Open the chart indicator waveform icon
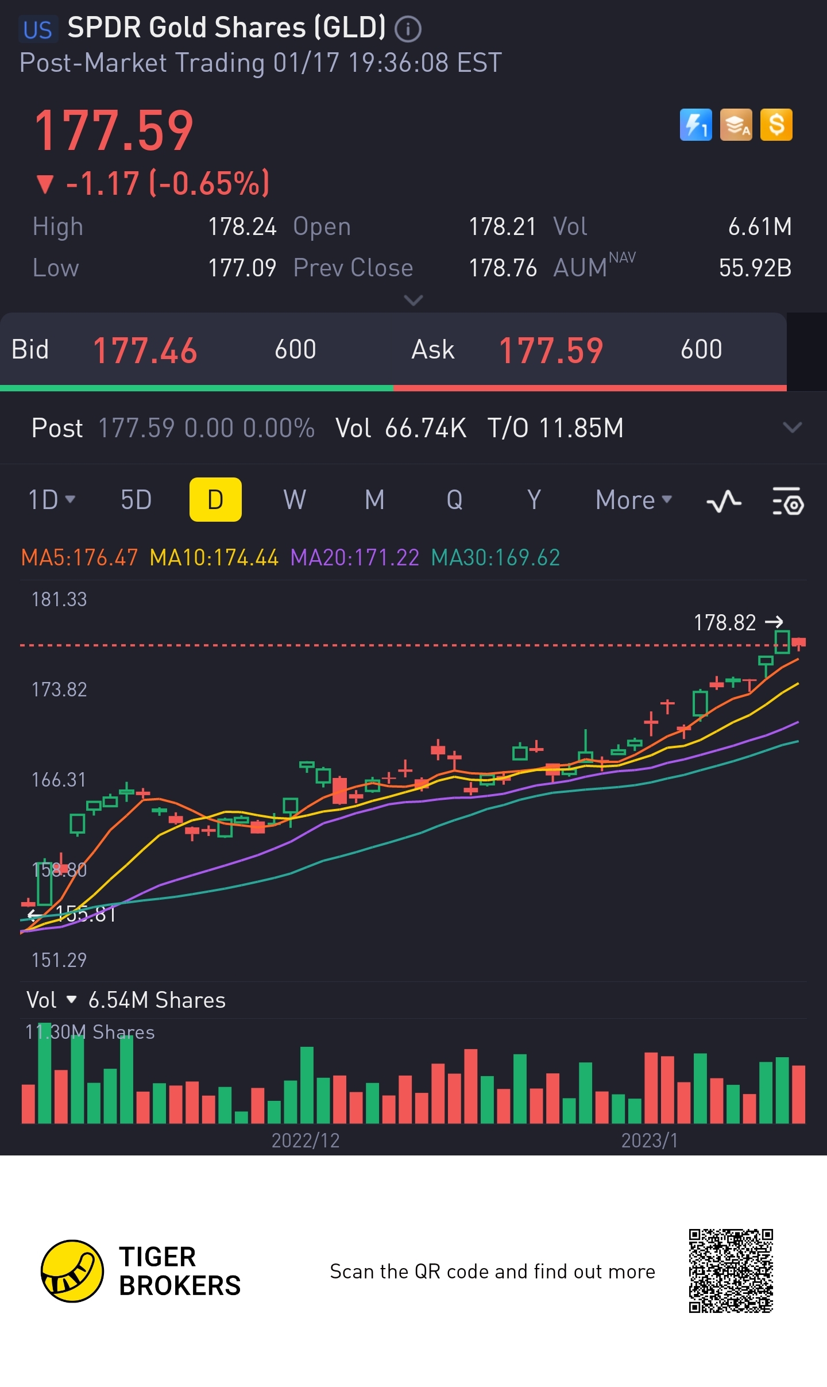The width and height of the screenshot is (827, 1387). (x=724, y=500)
